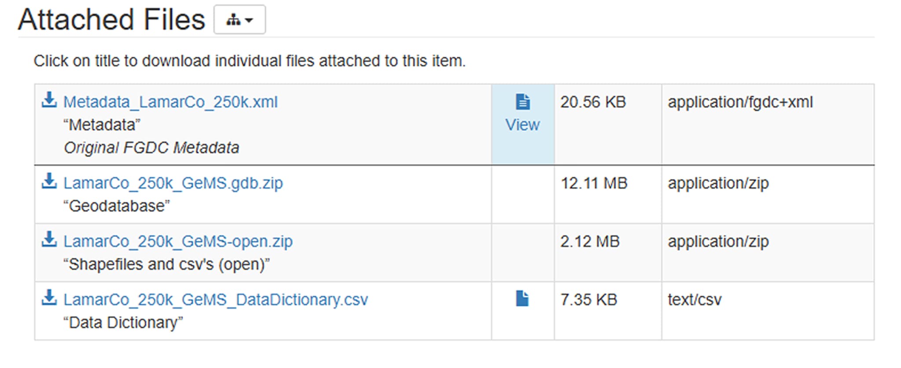This screenshot has width=901, height=368.
Task: Download LamarCo_250k_GeMS.gdb.zip link
Action: 173,183
